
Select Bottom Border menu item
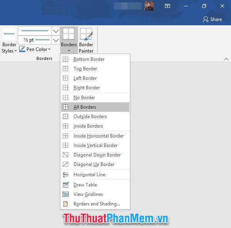(x=95, y=59)
